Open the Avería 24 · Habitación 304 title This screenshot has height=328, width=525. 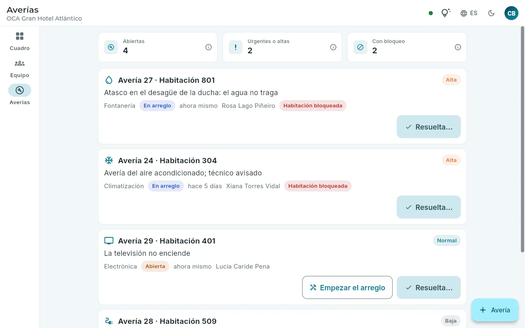pos(167,160)
